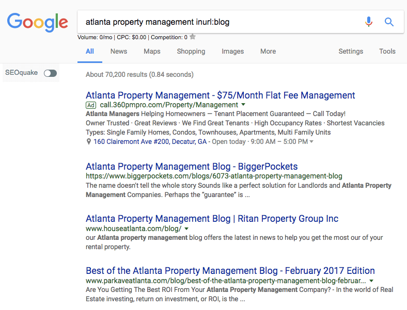
Task: Click About 70,200 results text
Action: 139,75
